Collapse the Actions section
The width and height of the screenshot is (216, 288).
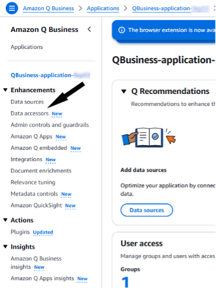pyautogui.click(x=5, y=220)
